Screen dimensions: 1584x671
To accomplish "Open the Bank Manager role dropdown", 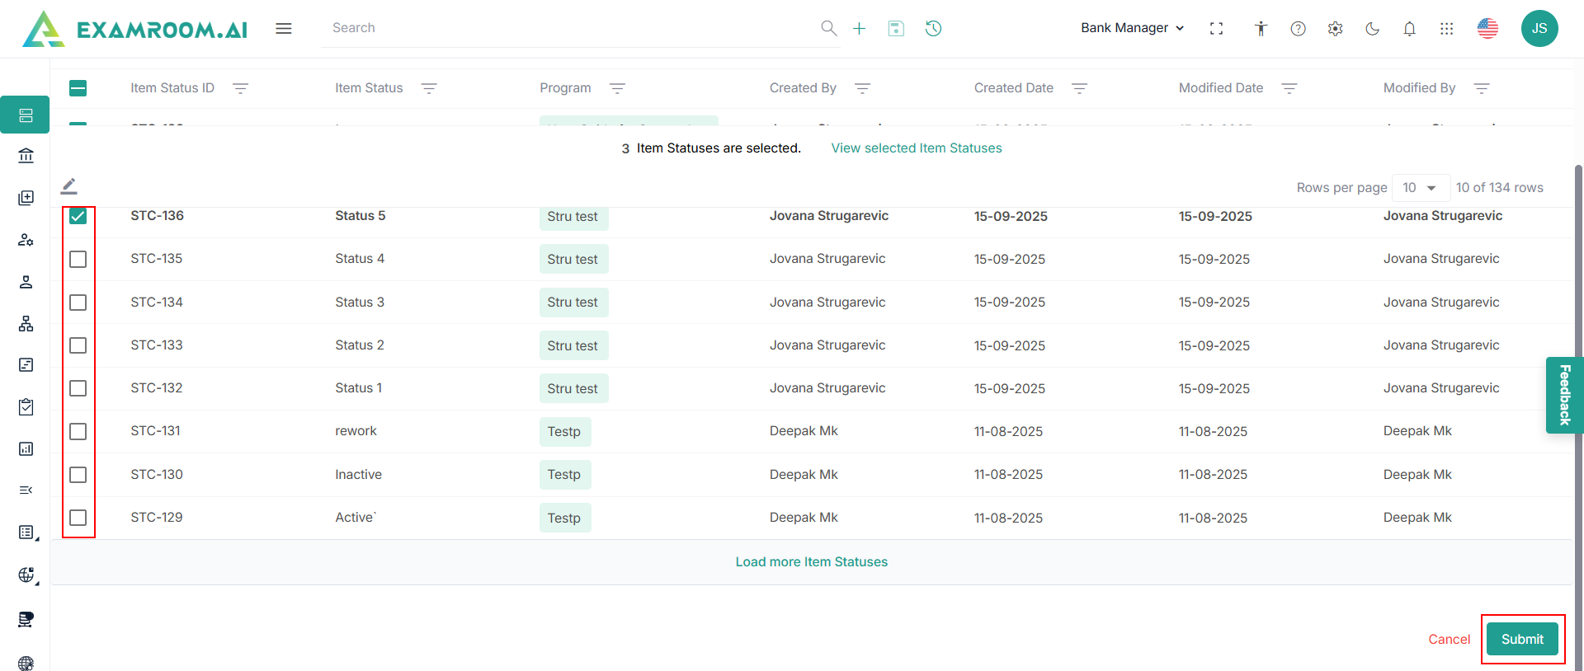I will coord(1133,28).
